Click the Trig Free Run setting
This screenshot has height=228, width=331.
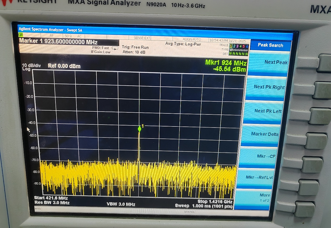click(135, 47)
